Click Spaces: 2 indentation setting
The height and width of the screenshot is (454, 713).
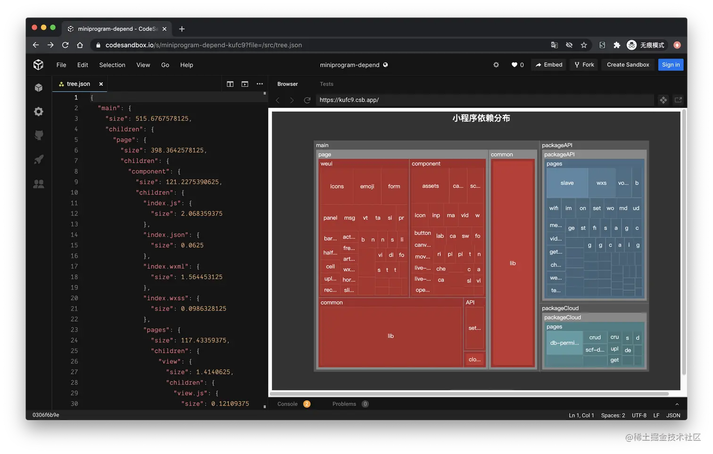613,415
